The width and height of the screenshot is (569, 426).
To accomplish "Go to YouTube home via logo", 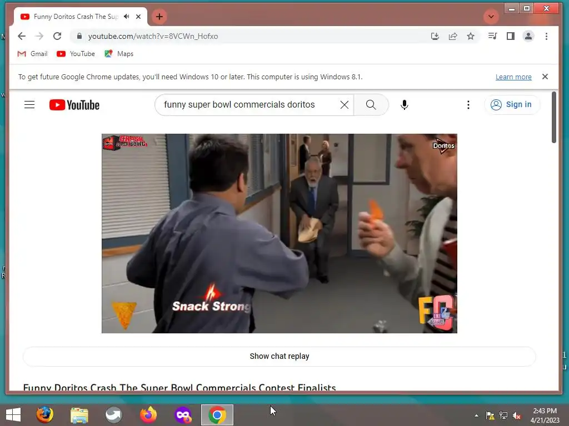I will (x=74, y=105).
